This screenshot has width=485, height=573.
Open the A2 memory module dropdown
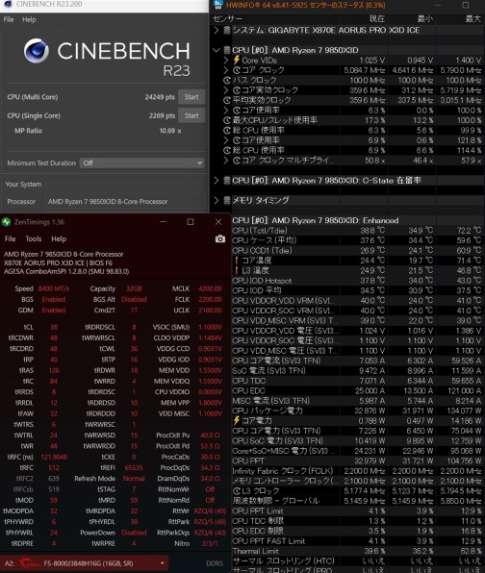(x=85, y=563)
